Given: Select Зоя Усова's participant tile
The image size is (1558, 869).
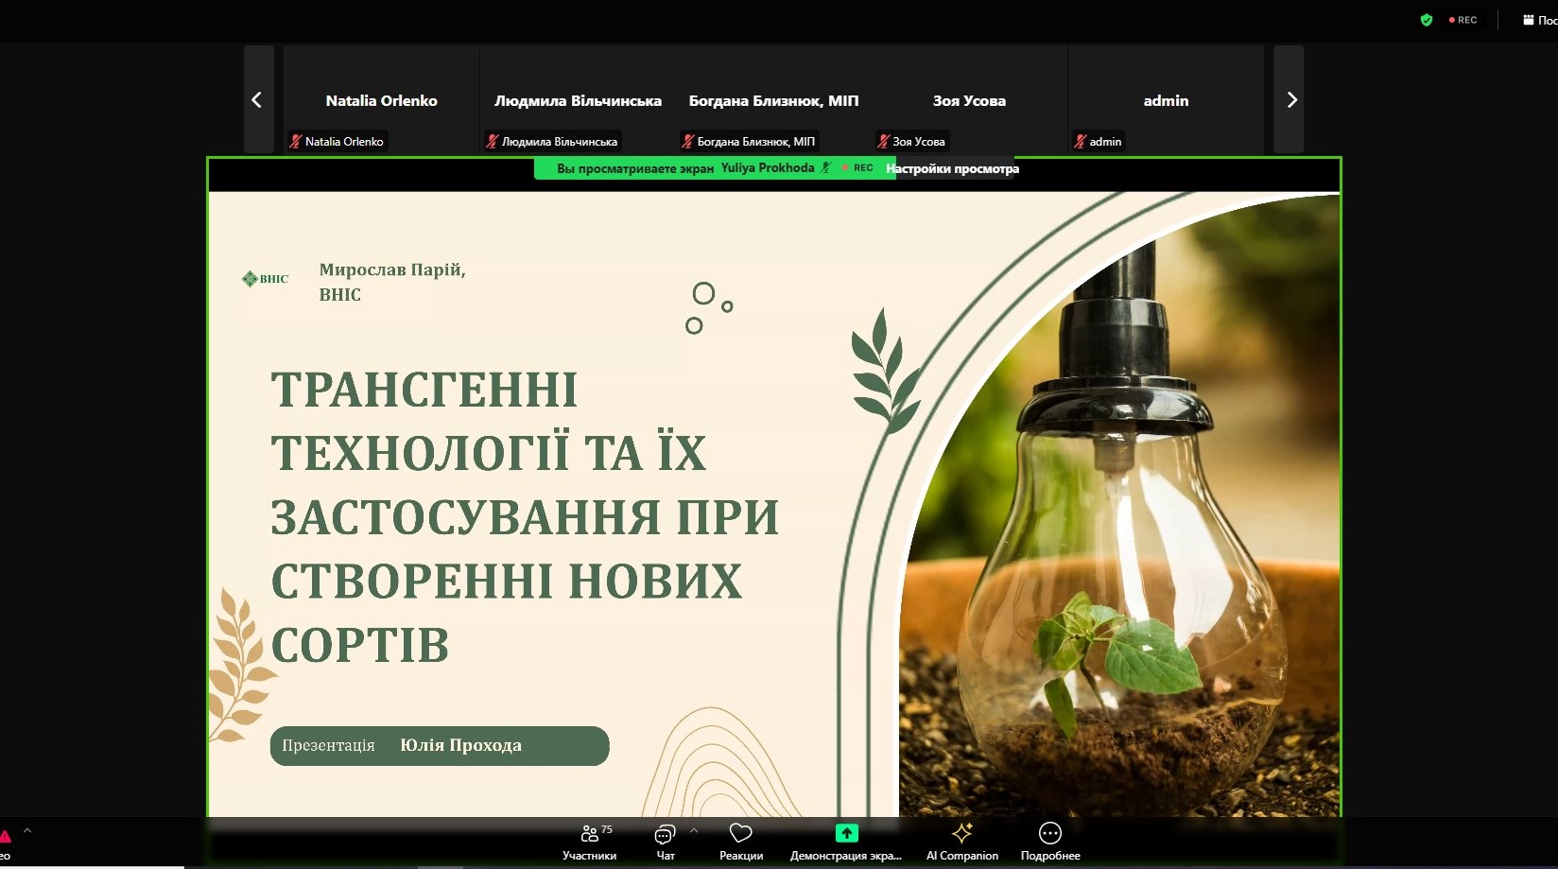Looking at the screenshot, I should [x=969, y=99].
